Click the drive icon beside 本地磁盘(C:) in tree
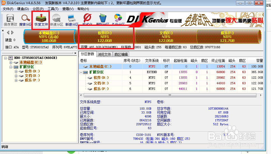271x154 pixels. [16, 62]
